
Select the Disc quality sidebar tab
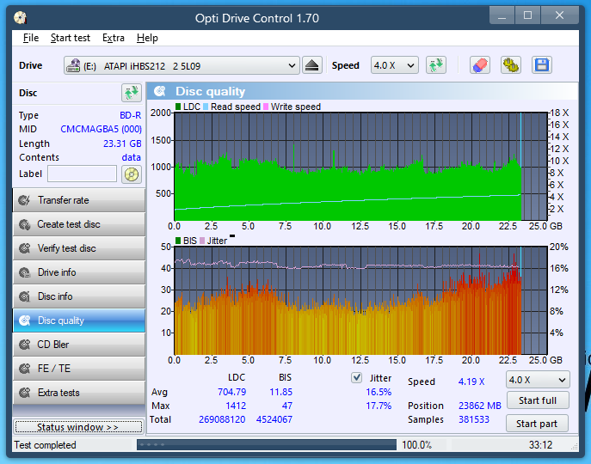point(79,321)
